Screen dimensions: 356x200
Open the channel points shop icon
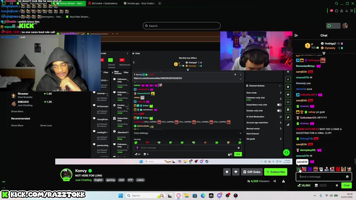[x=316, y=185]
